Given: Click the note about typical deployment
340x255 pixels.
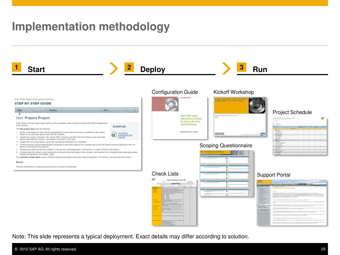Looking at the screenshot, I should (x=130, y=236).
